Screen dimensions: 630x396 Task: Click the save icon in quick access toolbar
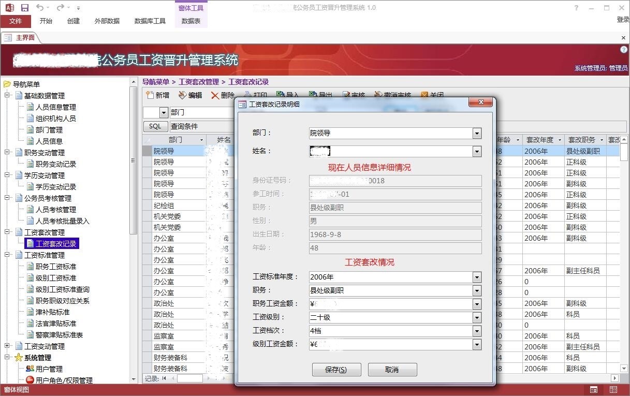point(25,8)
